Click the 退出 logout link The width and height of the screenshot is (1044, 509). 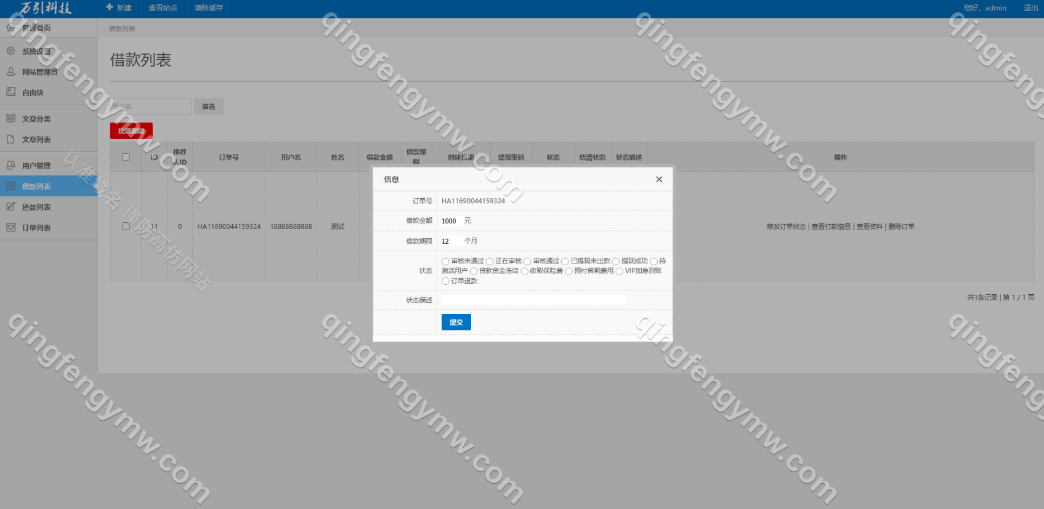pos(1030,8)
